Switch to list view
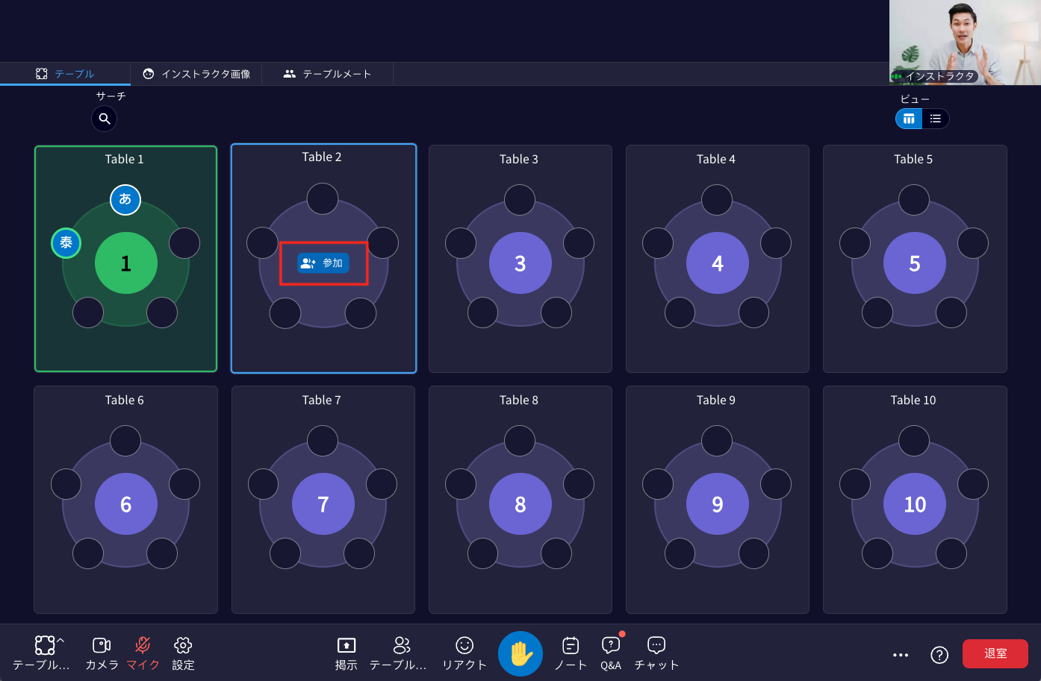This screenshot has height=681, width=1041. [x=936, y=119]
